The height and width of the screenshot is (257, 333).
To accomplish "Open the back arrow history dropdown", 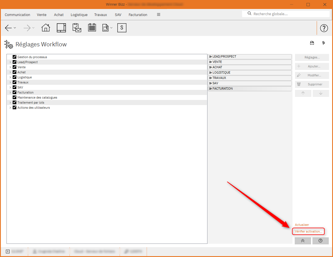I will (15, 28).
